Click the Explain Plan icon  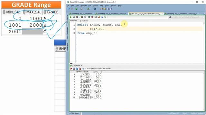(x=77, y=17)
